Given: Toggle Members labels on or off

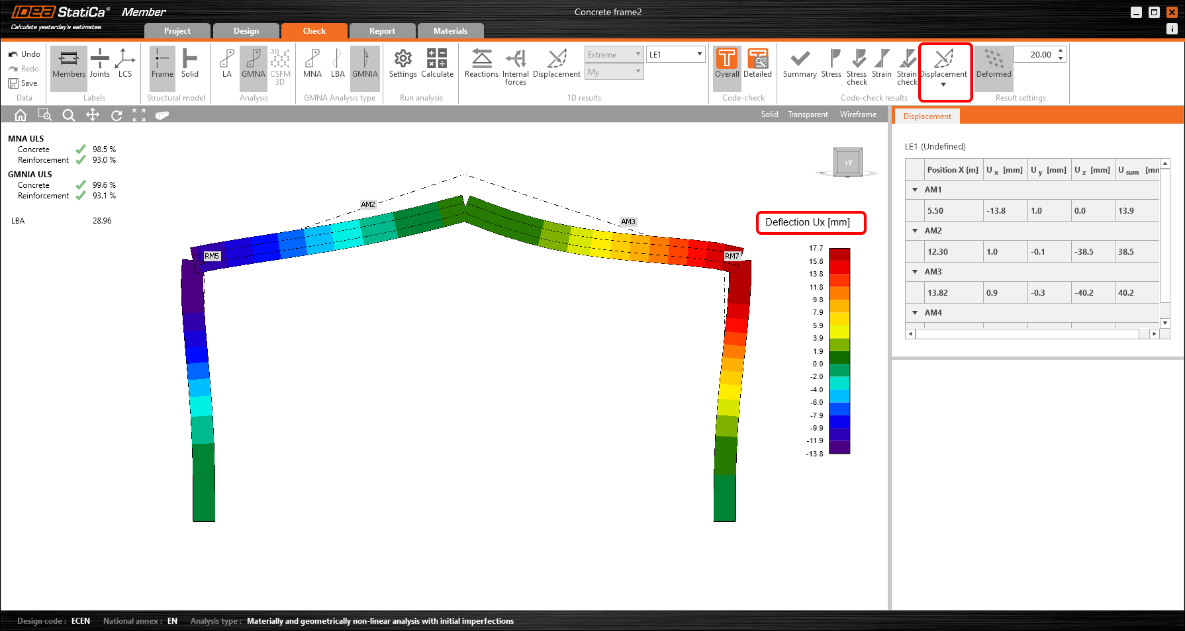Looking at the screenshot, I should [69, 63].
